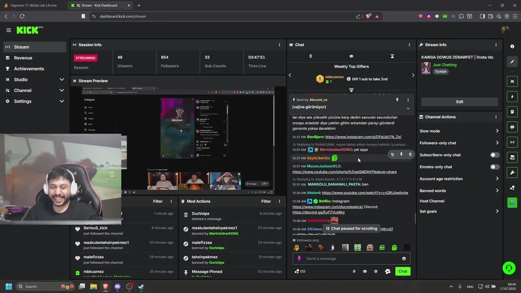Open Mod Actions panel options menu

[x=279, y=201]
